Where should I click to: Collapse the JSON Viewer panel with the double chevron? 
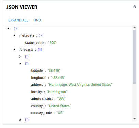coord(134,7)
